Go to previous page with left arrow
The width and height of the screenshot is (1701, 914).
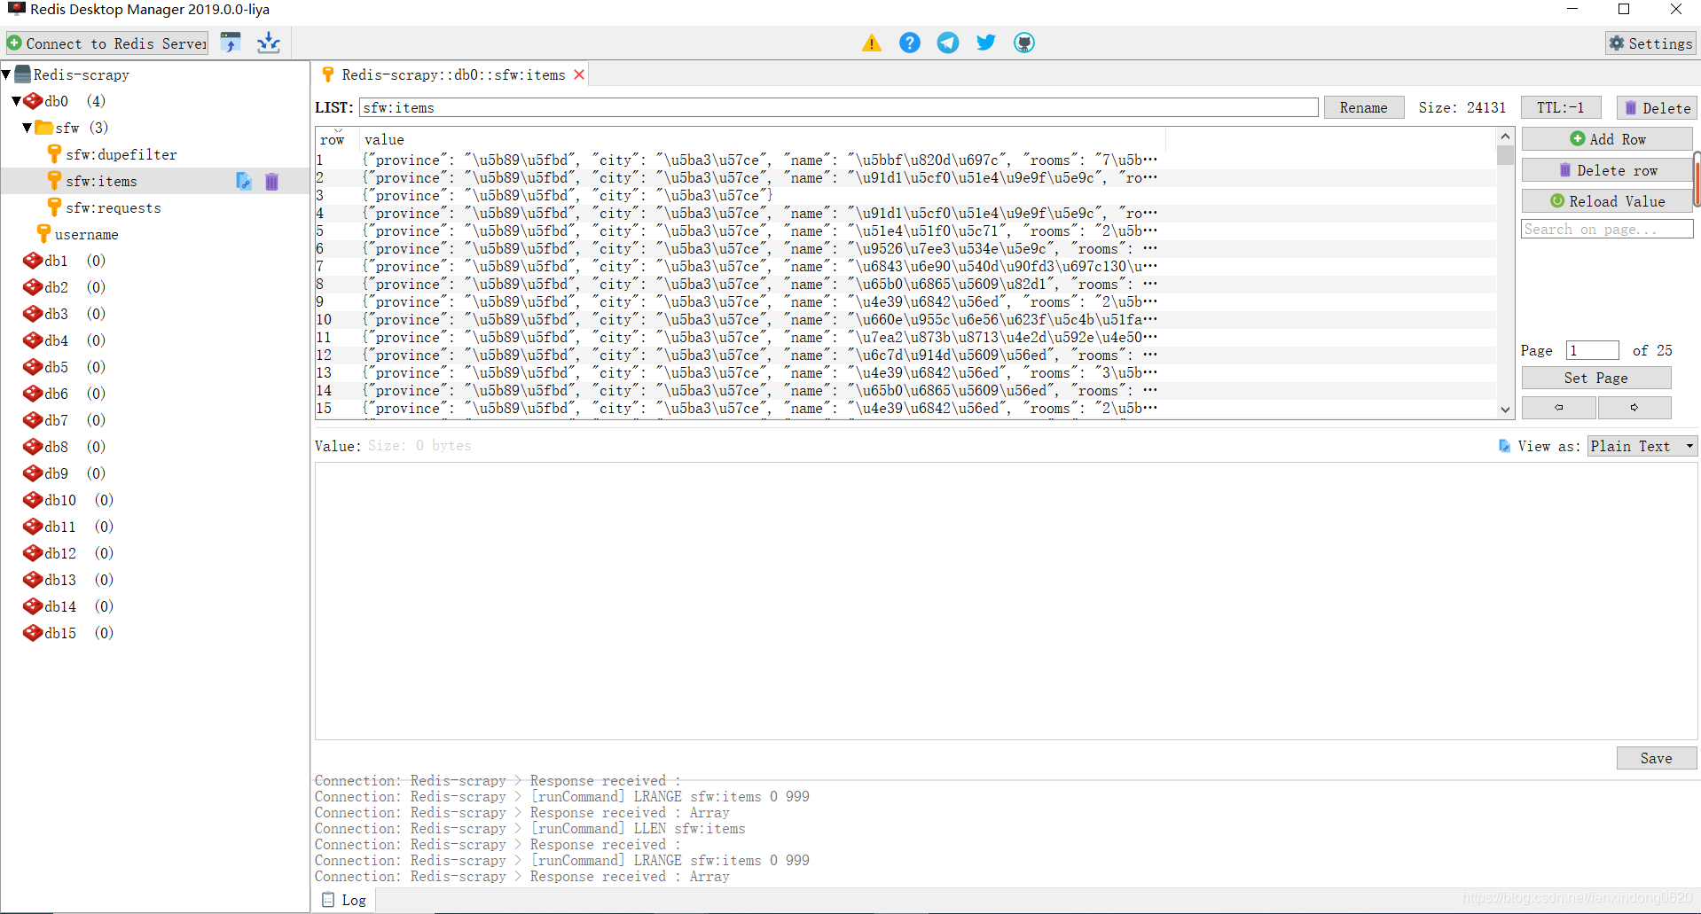pyautogui.click(x=1559, y=408)
